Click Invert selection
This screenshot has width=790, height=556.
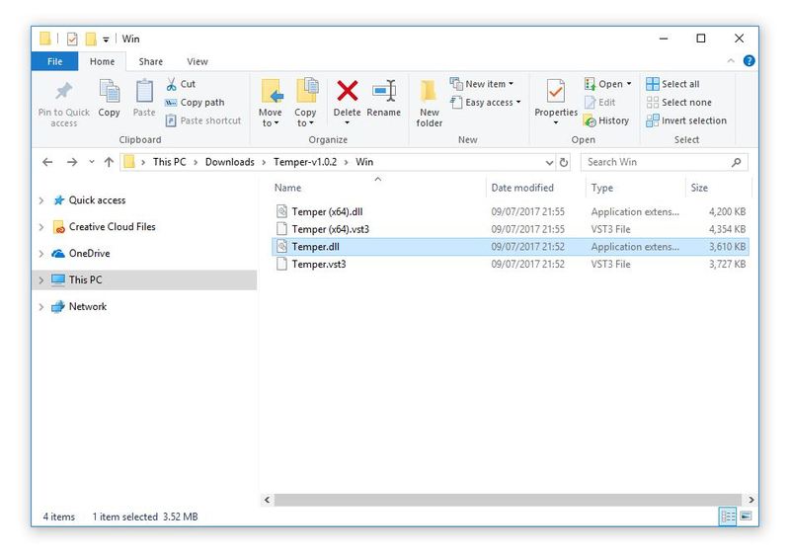(x=686, y=120)
